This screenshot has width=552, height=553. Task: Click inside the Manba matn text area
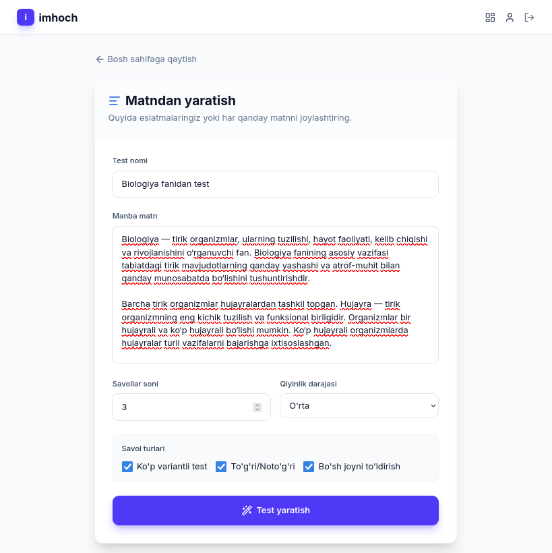point(275,295)
